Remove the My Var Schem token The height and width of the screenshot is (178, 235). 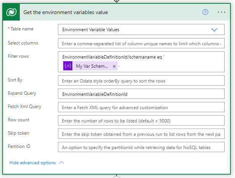(114, 66)
